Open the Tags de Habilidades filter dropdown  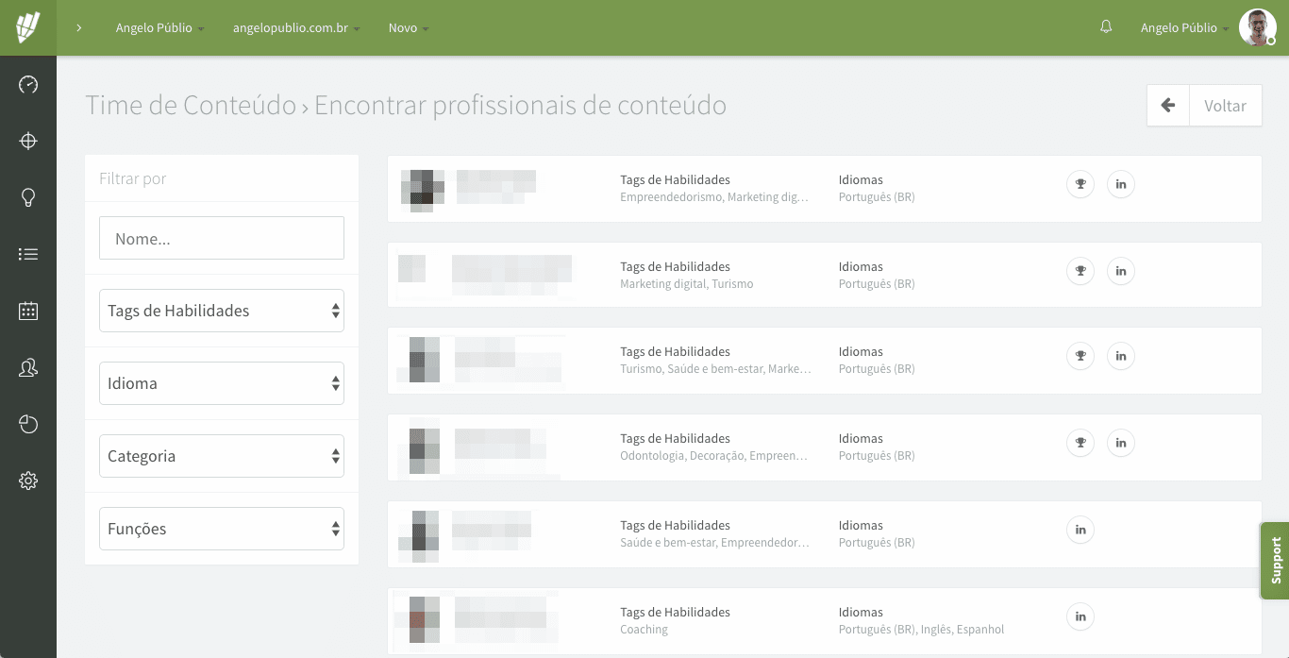click(221, 310)
